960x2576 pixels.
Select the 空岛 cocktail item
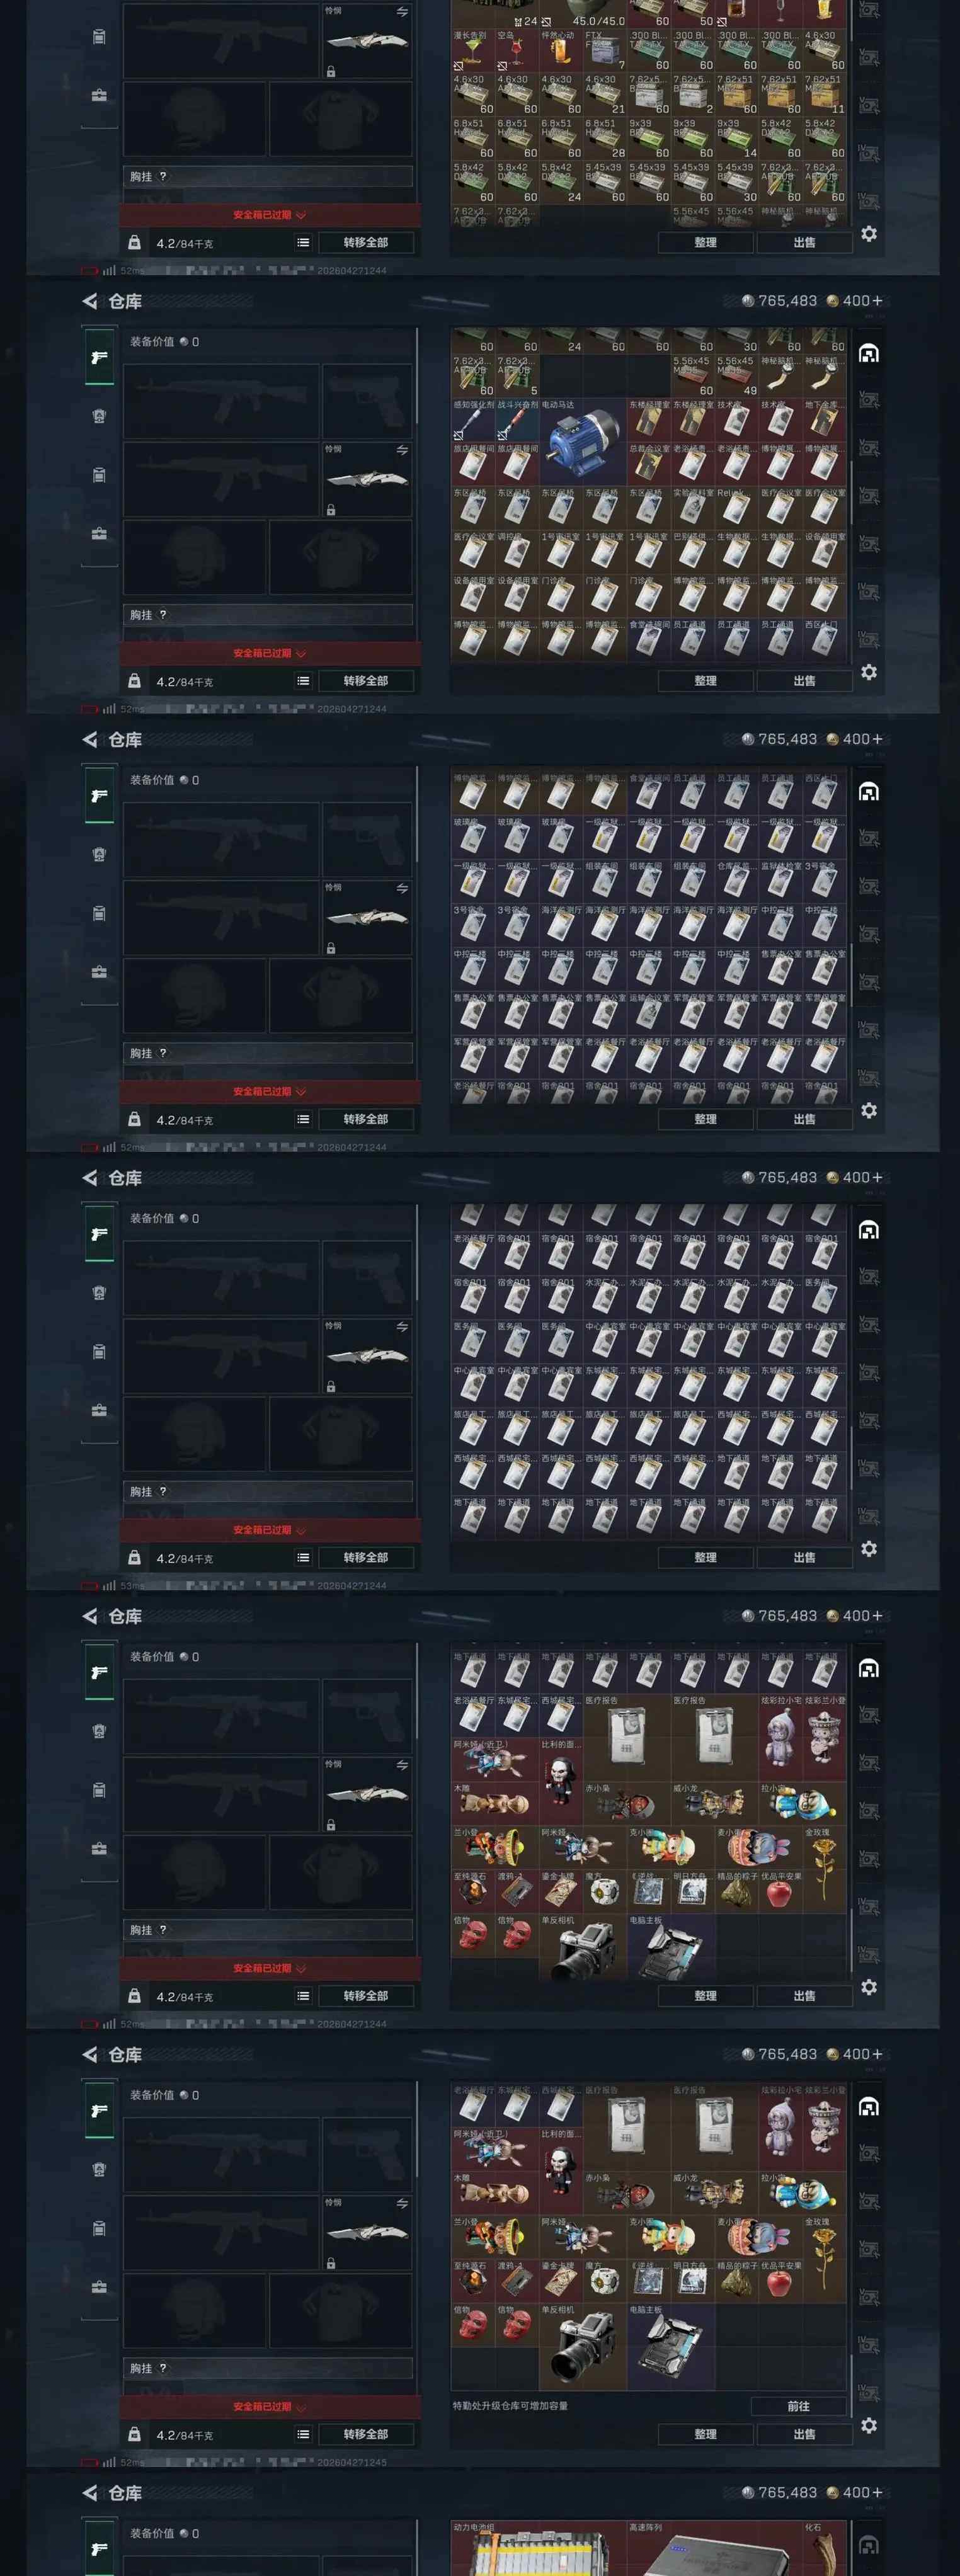[517, 50]
